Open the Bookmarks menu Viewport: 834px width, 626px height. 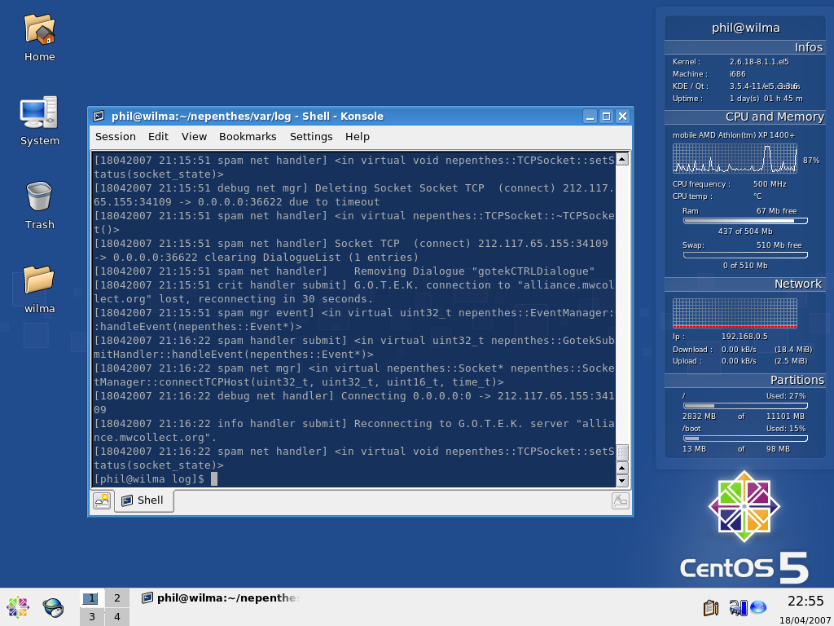[x=248, y=137]
